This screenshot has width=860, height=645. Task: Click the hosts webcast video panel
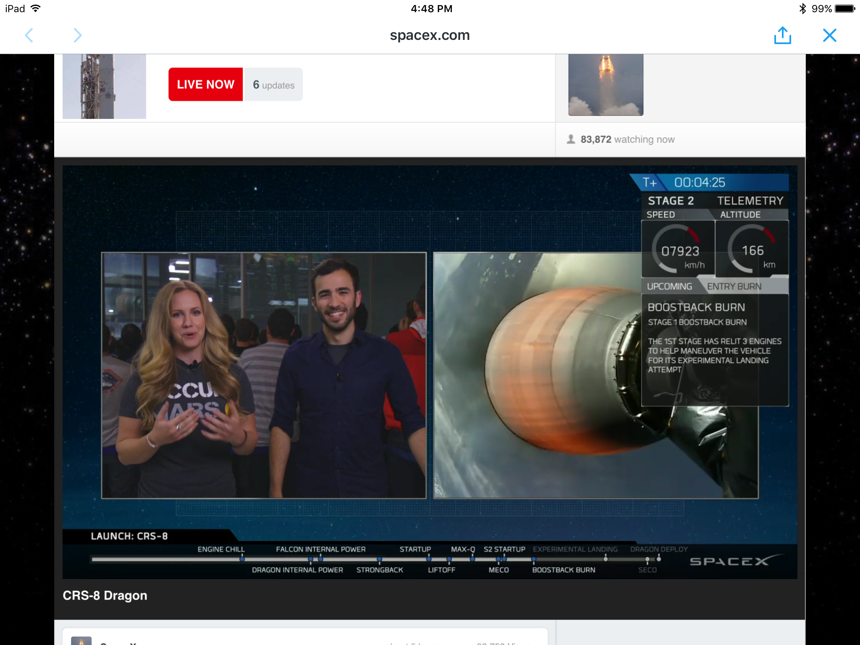[x=264, y=375]
